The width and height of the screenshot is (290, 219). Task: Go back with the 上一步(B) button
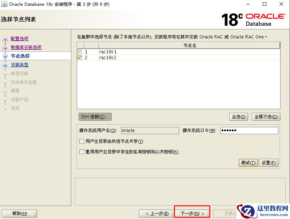(x=157, y=214)
